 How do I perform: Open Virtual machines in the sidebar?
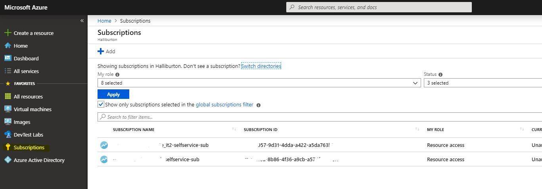(x=33, y=109)
